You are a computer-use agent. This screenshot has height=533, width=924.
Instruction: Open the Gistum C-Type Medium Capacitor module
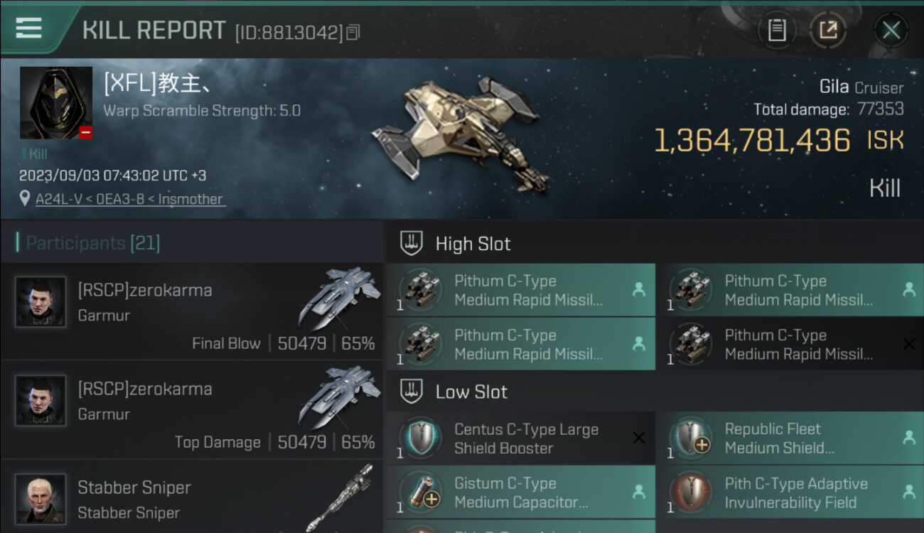[x=521, y=492]
